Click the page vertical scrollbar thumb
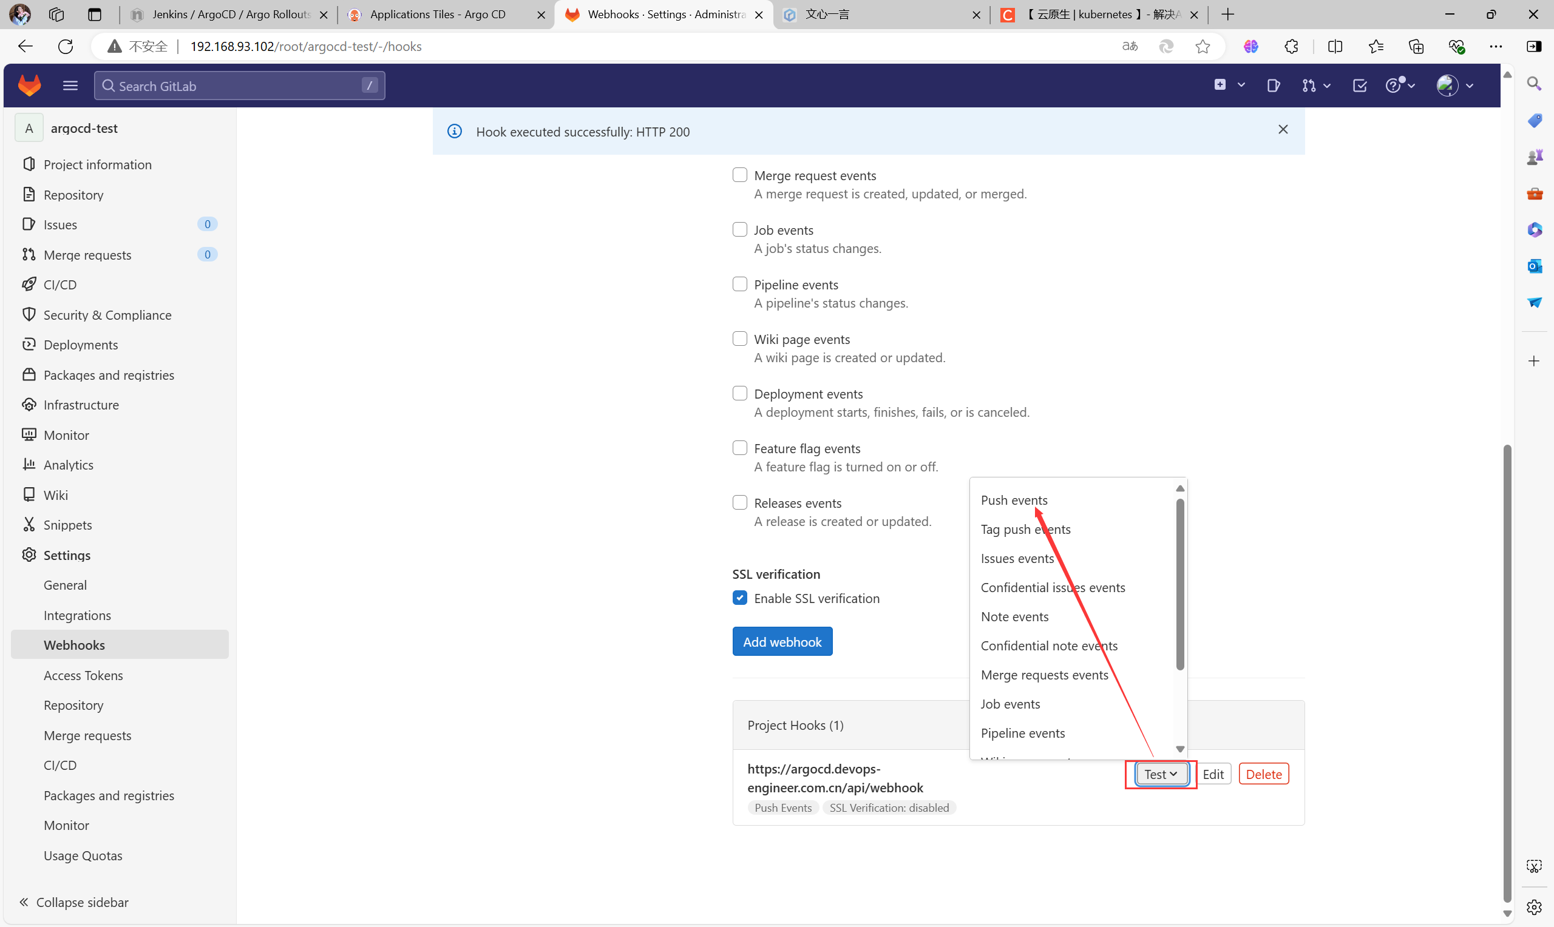This screenshot has width=1554, height=927. [x=1507, y=673]
